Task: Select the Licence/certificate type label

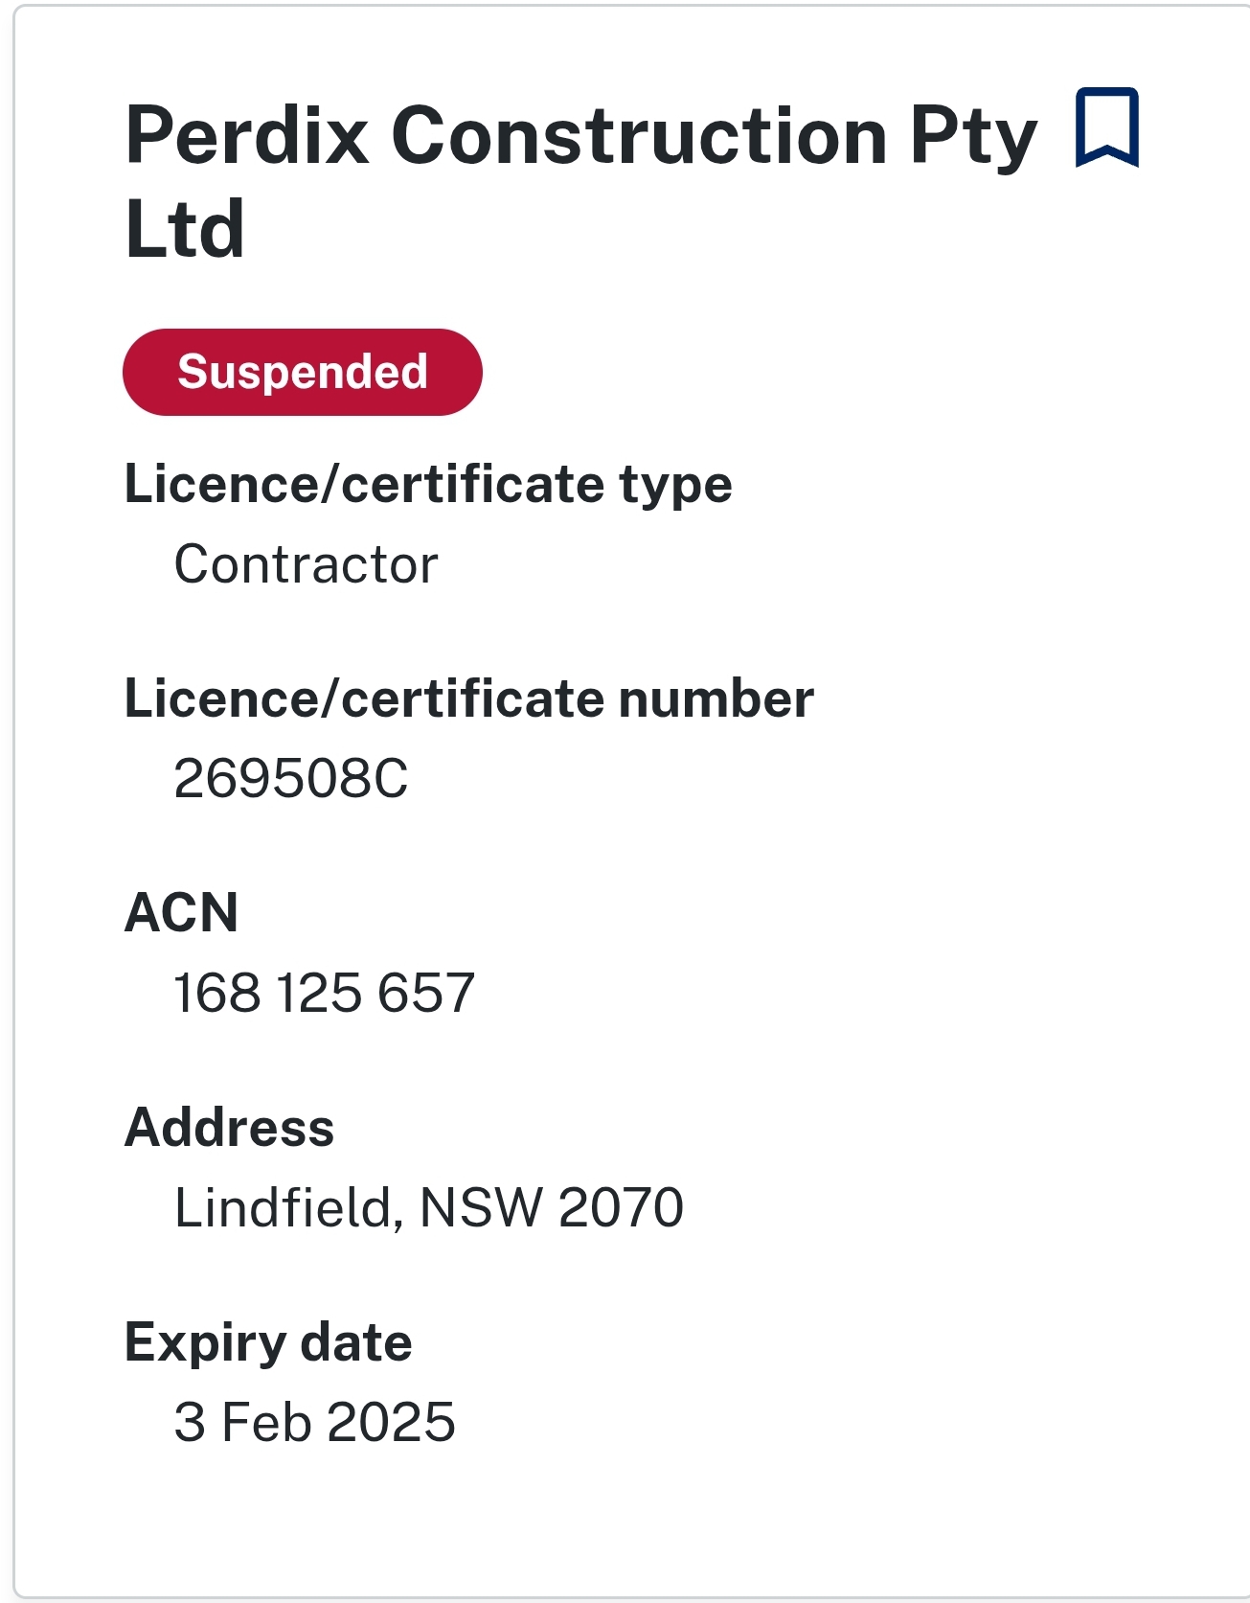Action: [428, 484]
